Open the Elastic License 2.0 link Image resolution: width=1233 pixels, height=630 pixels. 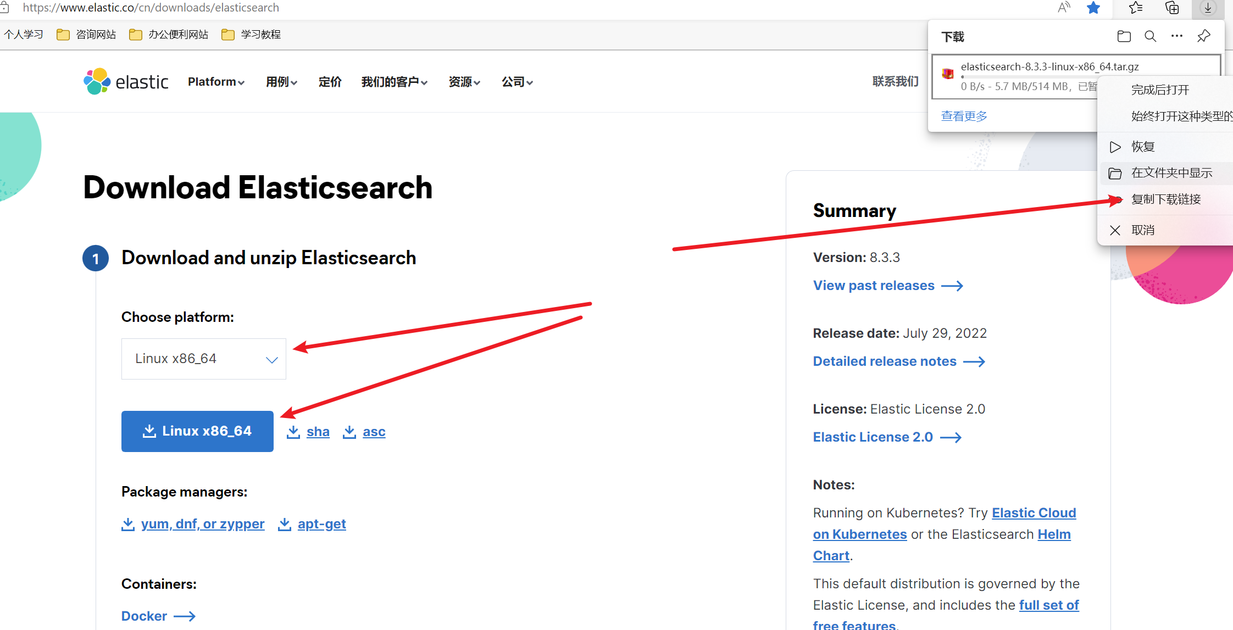[x=887, y=437]
